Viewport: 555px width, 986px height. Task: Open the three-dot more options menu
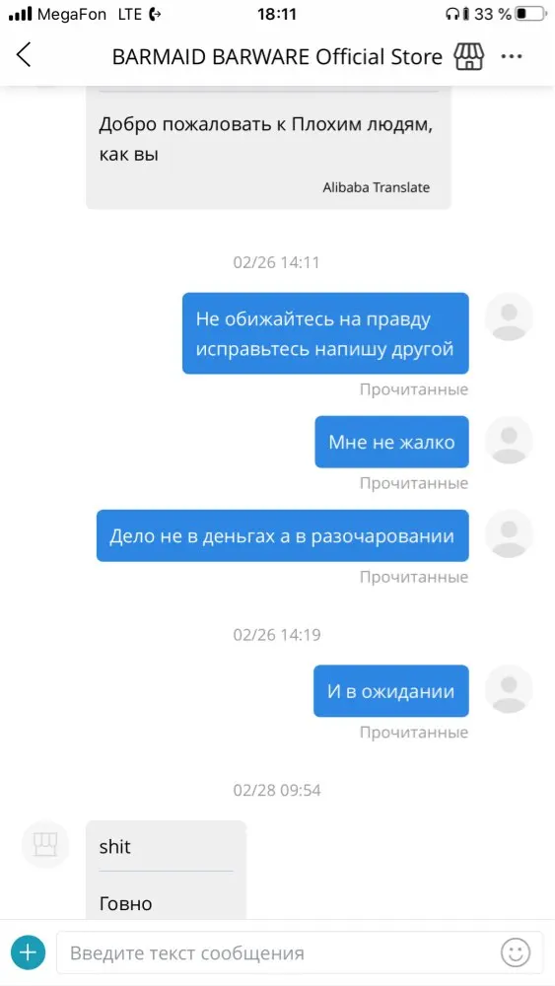click(x=512, y=56)
